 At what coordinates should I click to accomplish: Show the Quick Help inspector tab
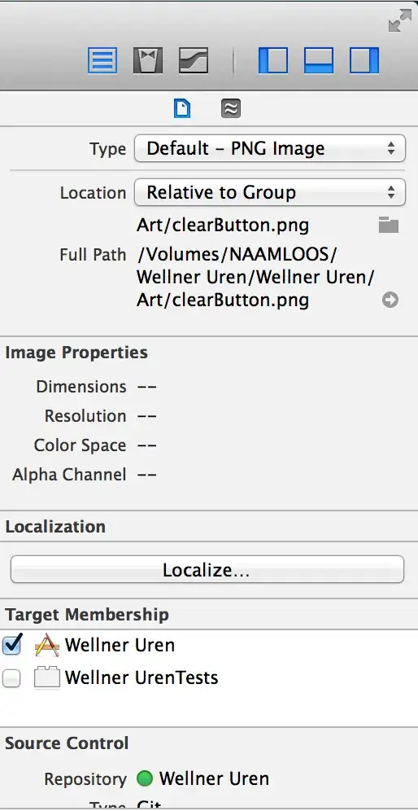click(230, 108)
